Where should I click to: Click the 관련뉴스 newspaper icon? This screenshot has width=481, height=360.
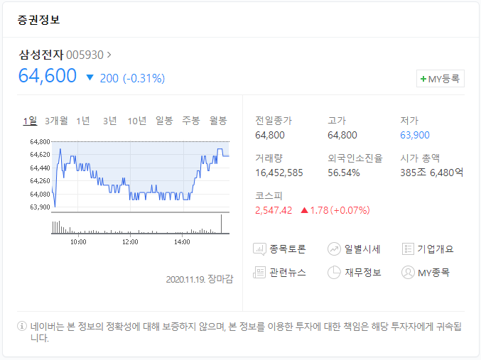259,272
